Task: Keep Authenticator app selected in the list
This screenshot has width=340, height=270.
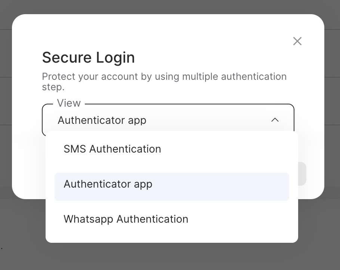Action: [x=108, y=184]
